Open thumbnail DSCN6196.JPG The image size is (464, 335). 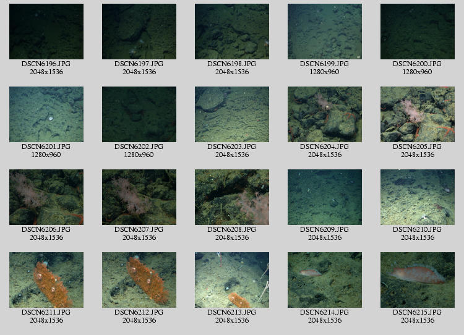tap(46, 32)
